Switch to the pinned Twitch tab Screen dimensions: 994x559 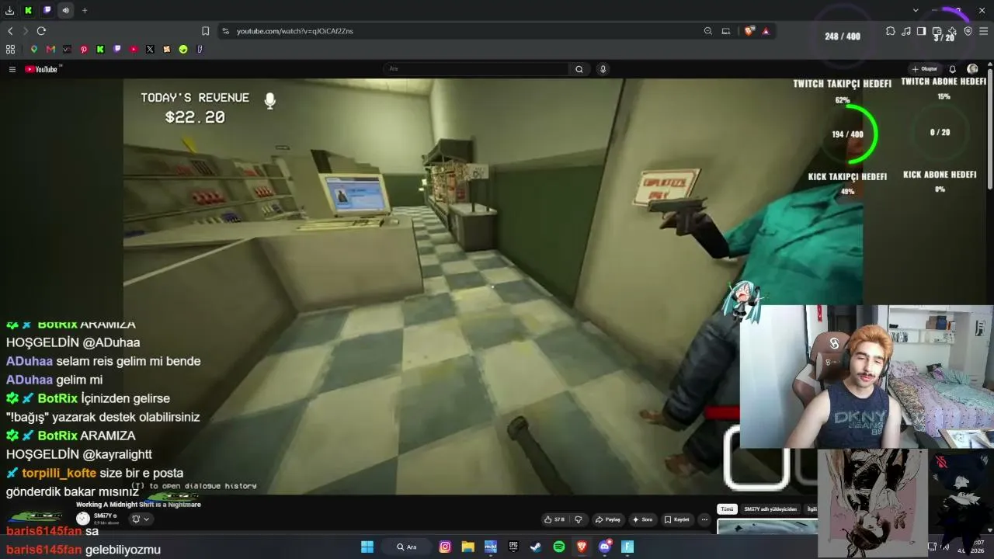coord(47,10)
